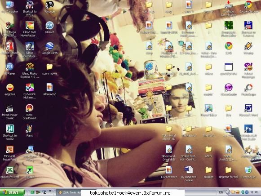Screen dimensions: 261x196
Task: Switch to the Tokio Hotel taskbar window
Action: point(69,192)
